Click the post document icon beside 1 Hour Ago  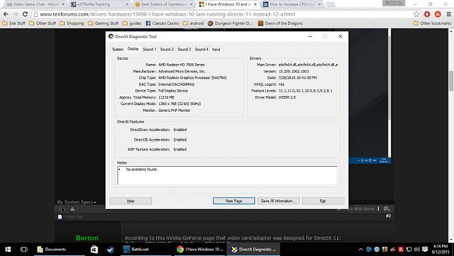pos(60,217)
